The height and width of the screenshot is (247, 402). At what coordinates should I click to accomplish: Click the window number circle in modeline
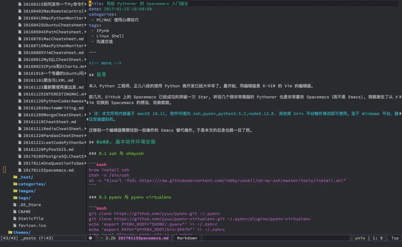(x=90, y=238)
